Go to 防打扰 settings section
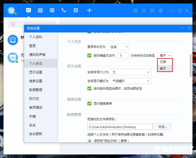196x158 pixels. [x=41, y=99]
